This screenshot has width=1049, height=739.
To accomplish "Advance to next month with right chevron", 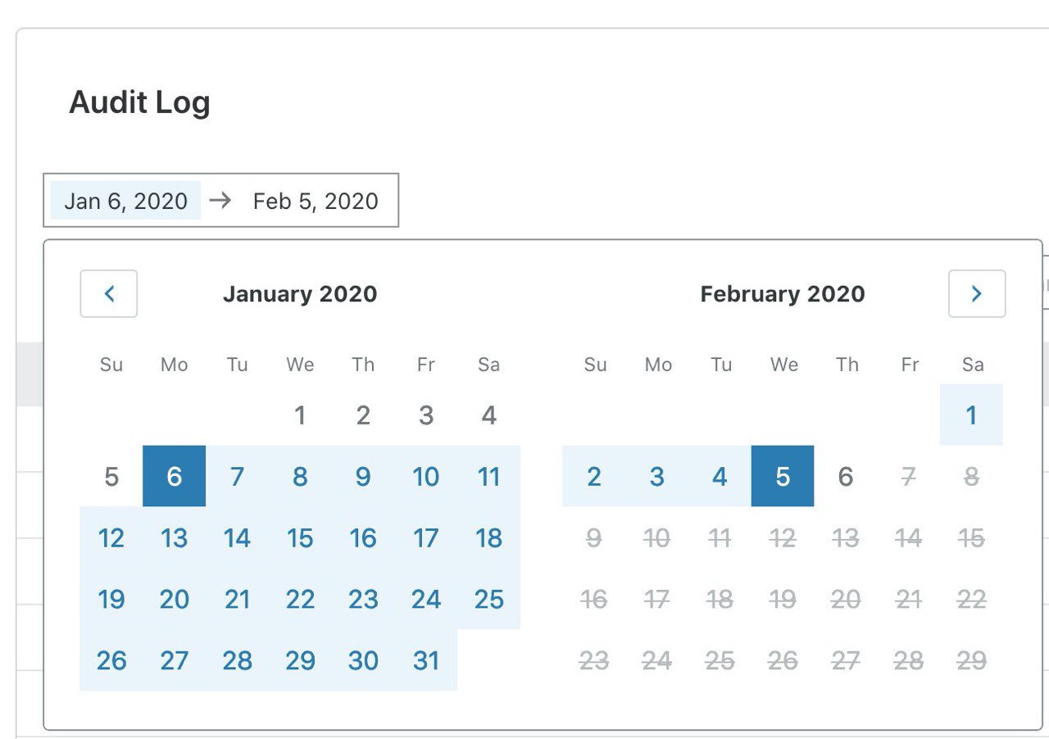I will tap(977, 293).
